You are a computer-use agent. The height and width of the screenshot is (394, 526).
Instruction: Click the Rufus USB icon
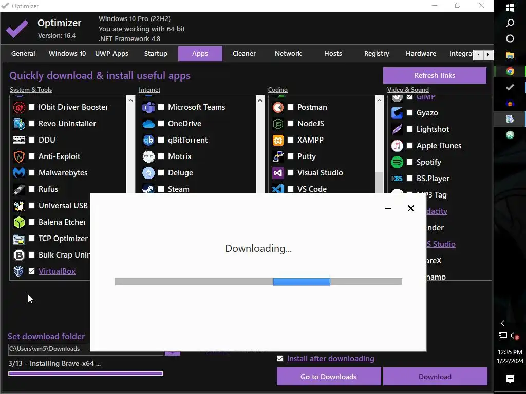coord(19,189)
